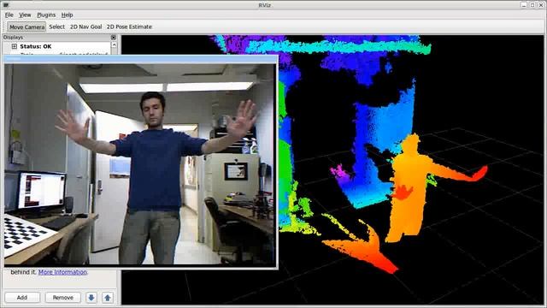Viewport: 547px width, 308px height.
Task: Click the Remove display button
Action: point(62,298)
